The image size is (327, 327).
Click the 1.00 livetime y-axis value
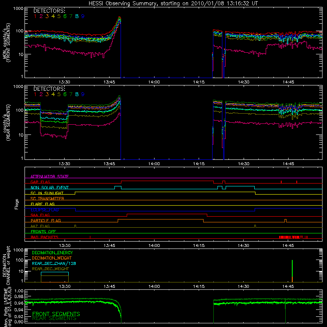19,291
